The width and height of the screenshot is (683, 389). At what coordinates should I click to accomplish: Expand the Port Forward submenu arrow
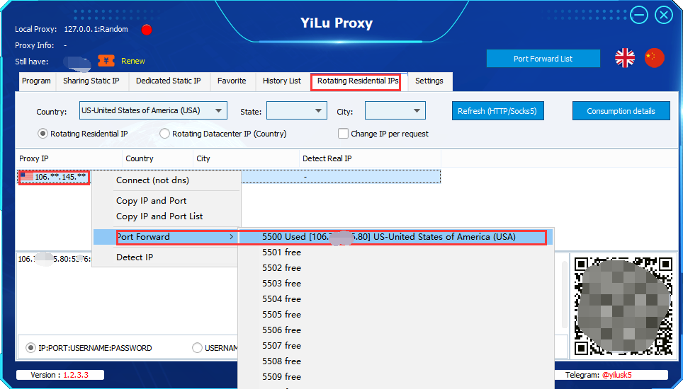(x=231, y=237)
